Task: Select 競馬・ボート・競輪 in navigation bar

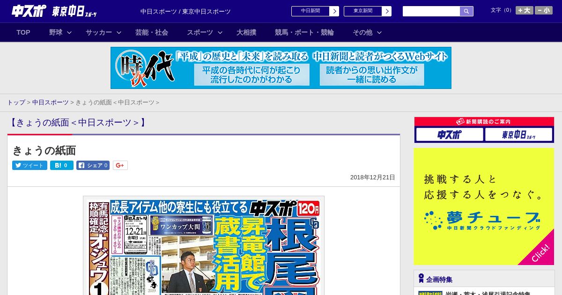Action: point(304,32)
